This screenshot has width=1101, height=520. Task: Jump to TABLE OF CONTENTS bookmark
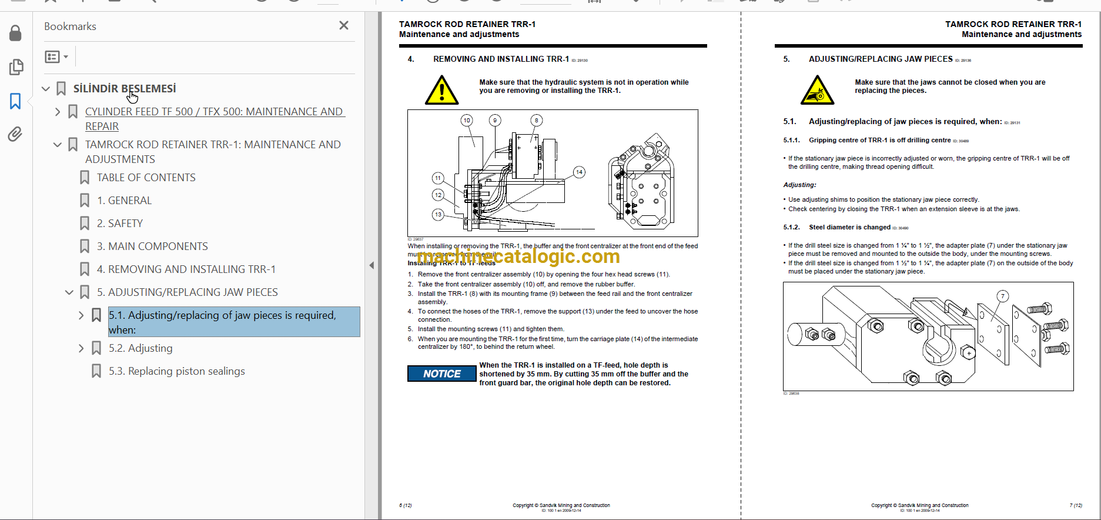coord(146,178)
